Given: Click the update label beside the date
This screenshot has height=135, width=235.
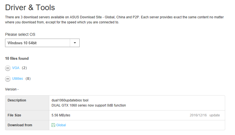Looking at the screenshot, I should pos(214,115).
